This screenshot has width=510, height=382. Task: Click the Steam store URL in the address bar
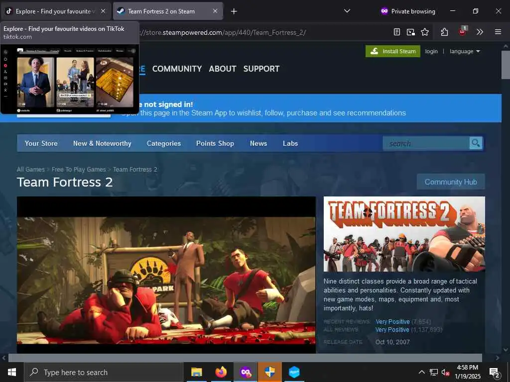click(x=223, y=32)
